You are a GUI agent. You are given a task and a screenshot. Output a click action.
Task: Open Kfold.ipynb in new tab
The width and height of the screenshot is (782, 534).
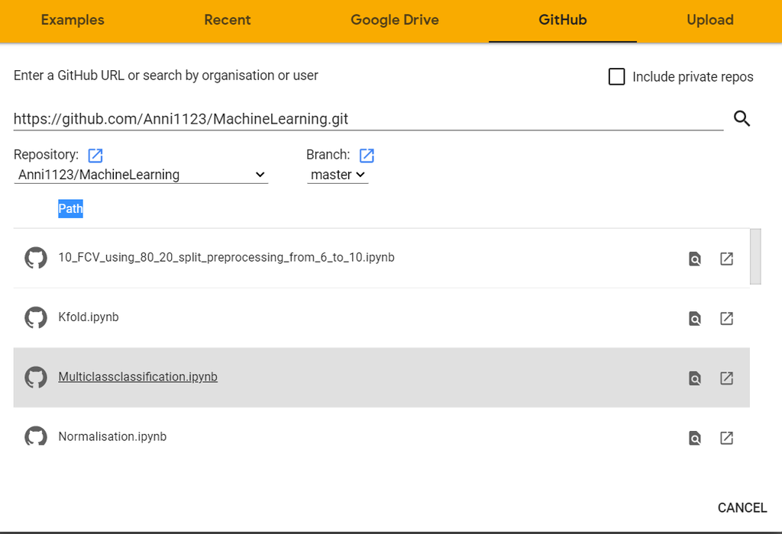point(727,318)
